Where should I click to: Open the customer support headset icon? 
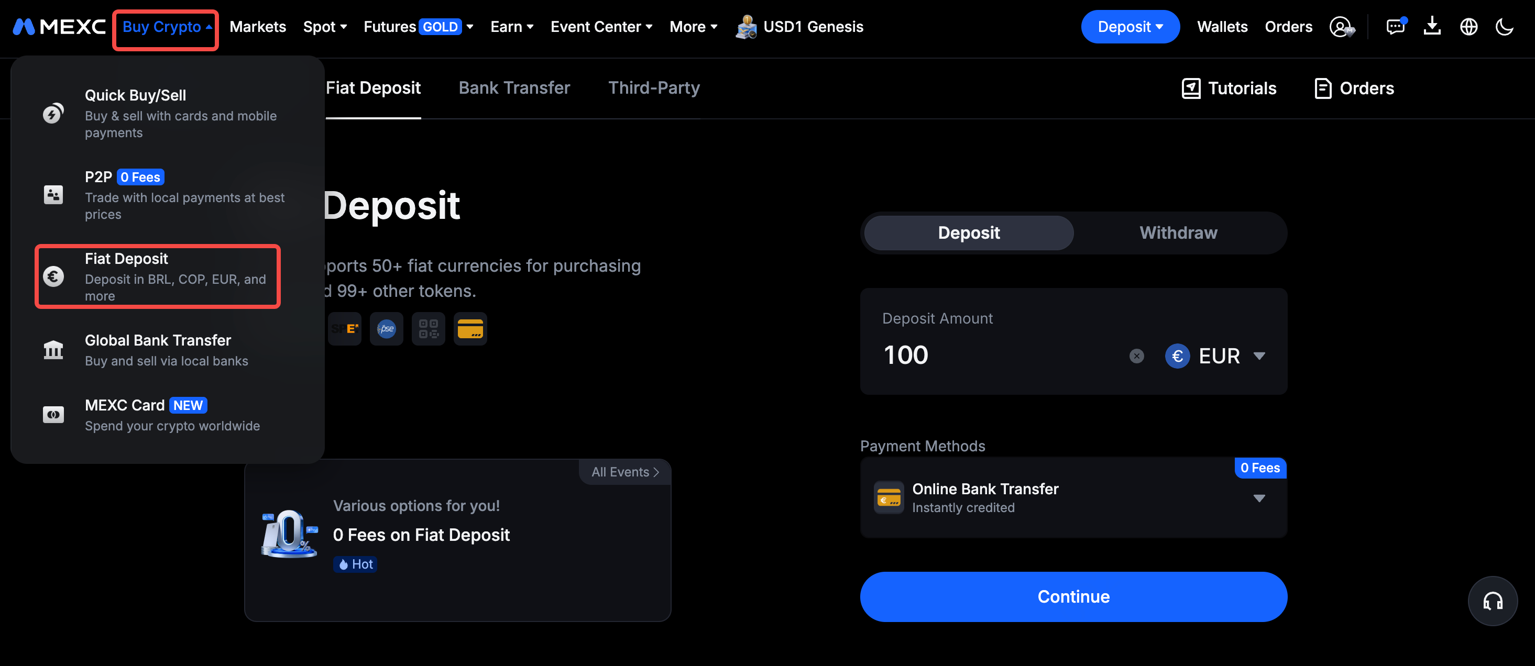pos(1492,601)
